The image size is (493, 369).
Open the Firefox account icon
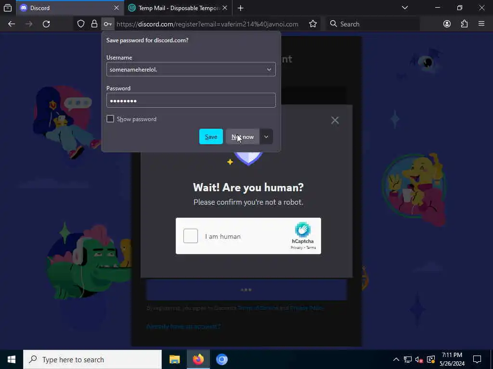pyautogui.click(x=447, y=24)
